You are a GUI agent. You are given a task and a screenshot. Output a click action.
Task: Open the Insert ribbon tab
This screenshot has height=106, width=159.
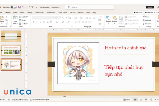[x=15, y=12]
